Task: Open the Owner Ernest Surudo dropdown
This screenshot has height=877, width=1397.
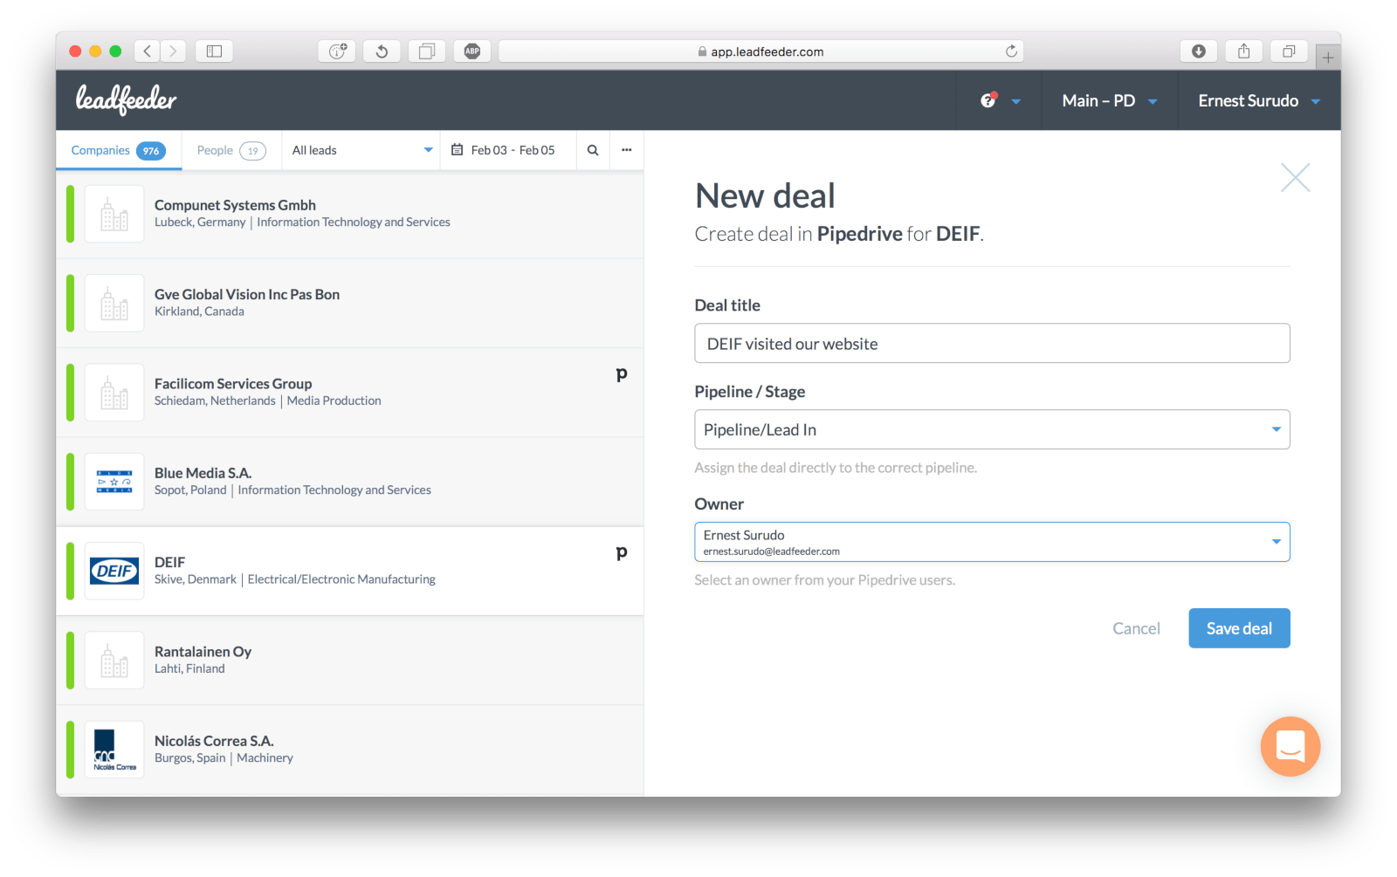Action: [992, 542]
